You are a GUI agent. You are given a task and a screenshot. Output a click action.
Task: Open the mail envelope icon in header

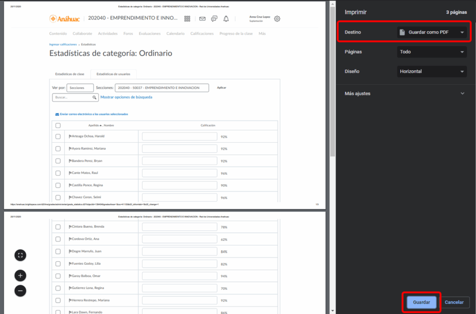(x=202, y=19)
